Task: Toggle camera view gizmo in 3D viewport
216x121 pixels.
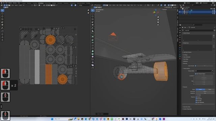Action: pos(158,22)
